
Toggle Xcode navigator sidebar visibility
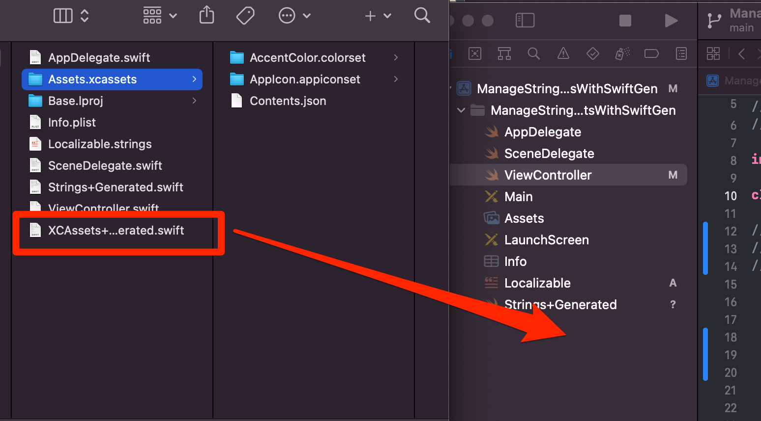pyautogui.click(x=525, y=20)
